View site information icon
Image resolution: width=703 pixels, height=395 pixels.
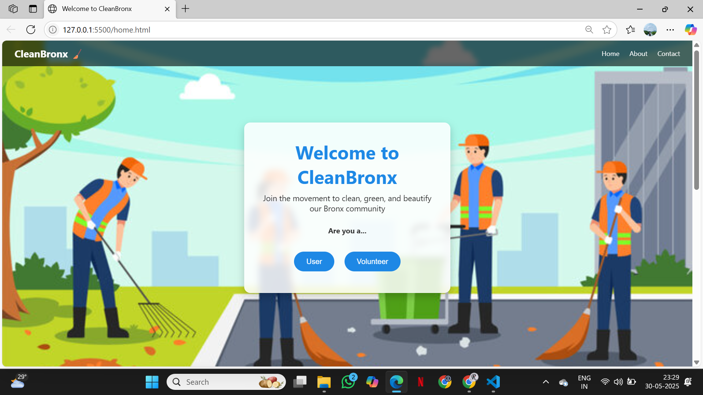[53, 30]
